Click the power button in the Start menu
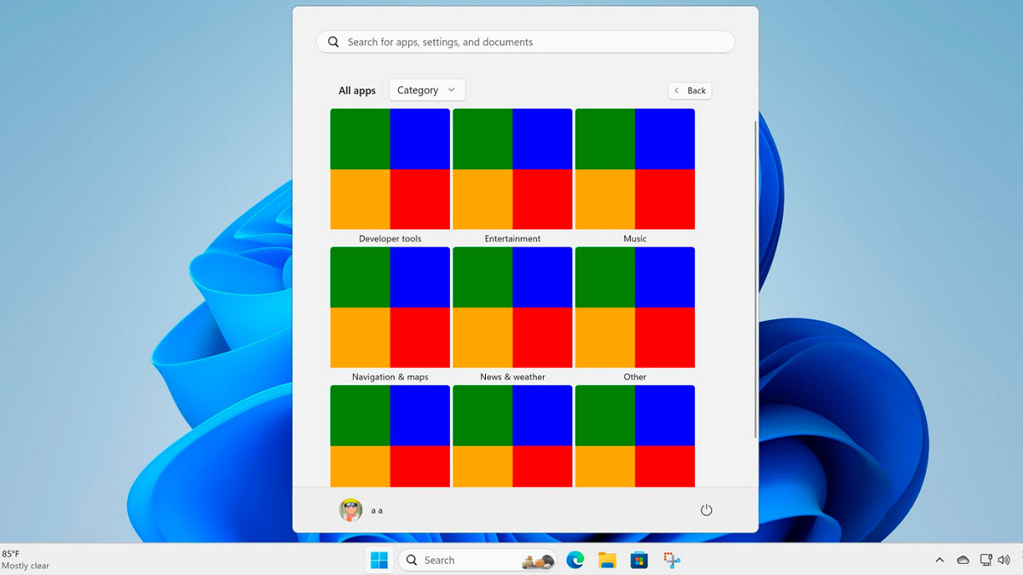Screen dimensions: 1023x575 [x=707, y=509]
